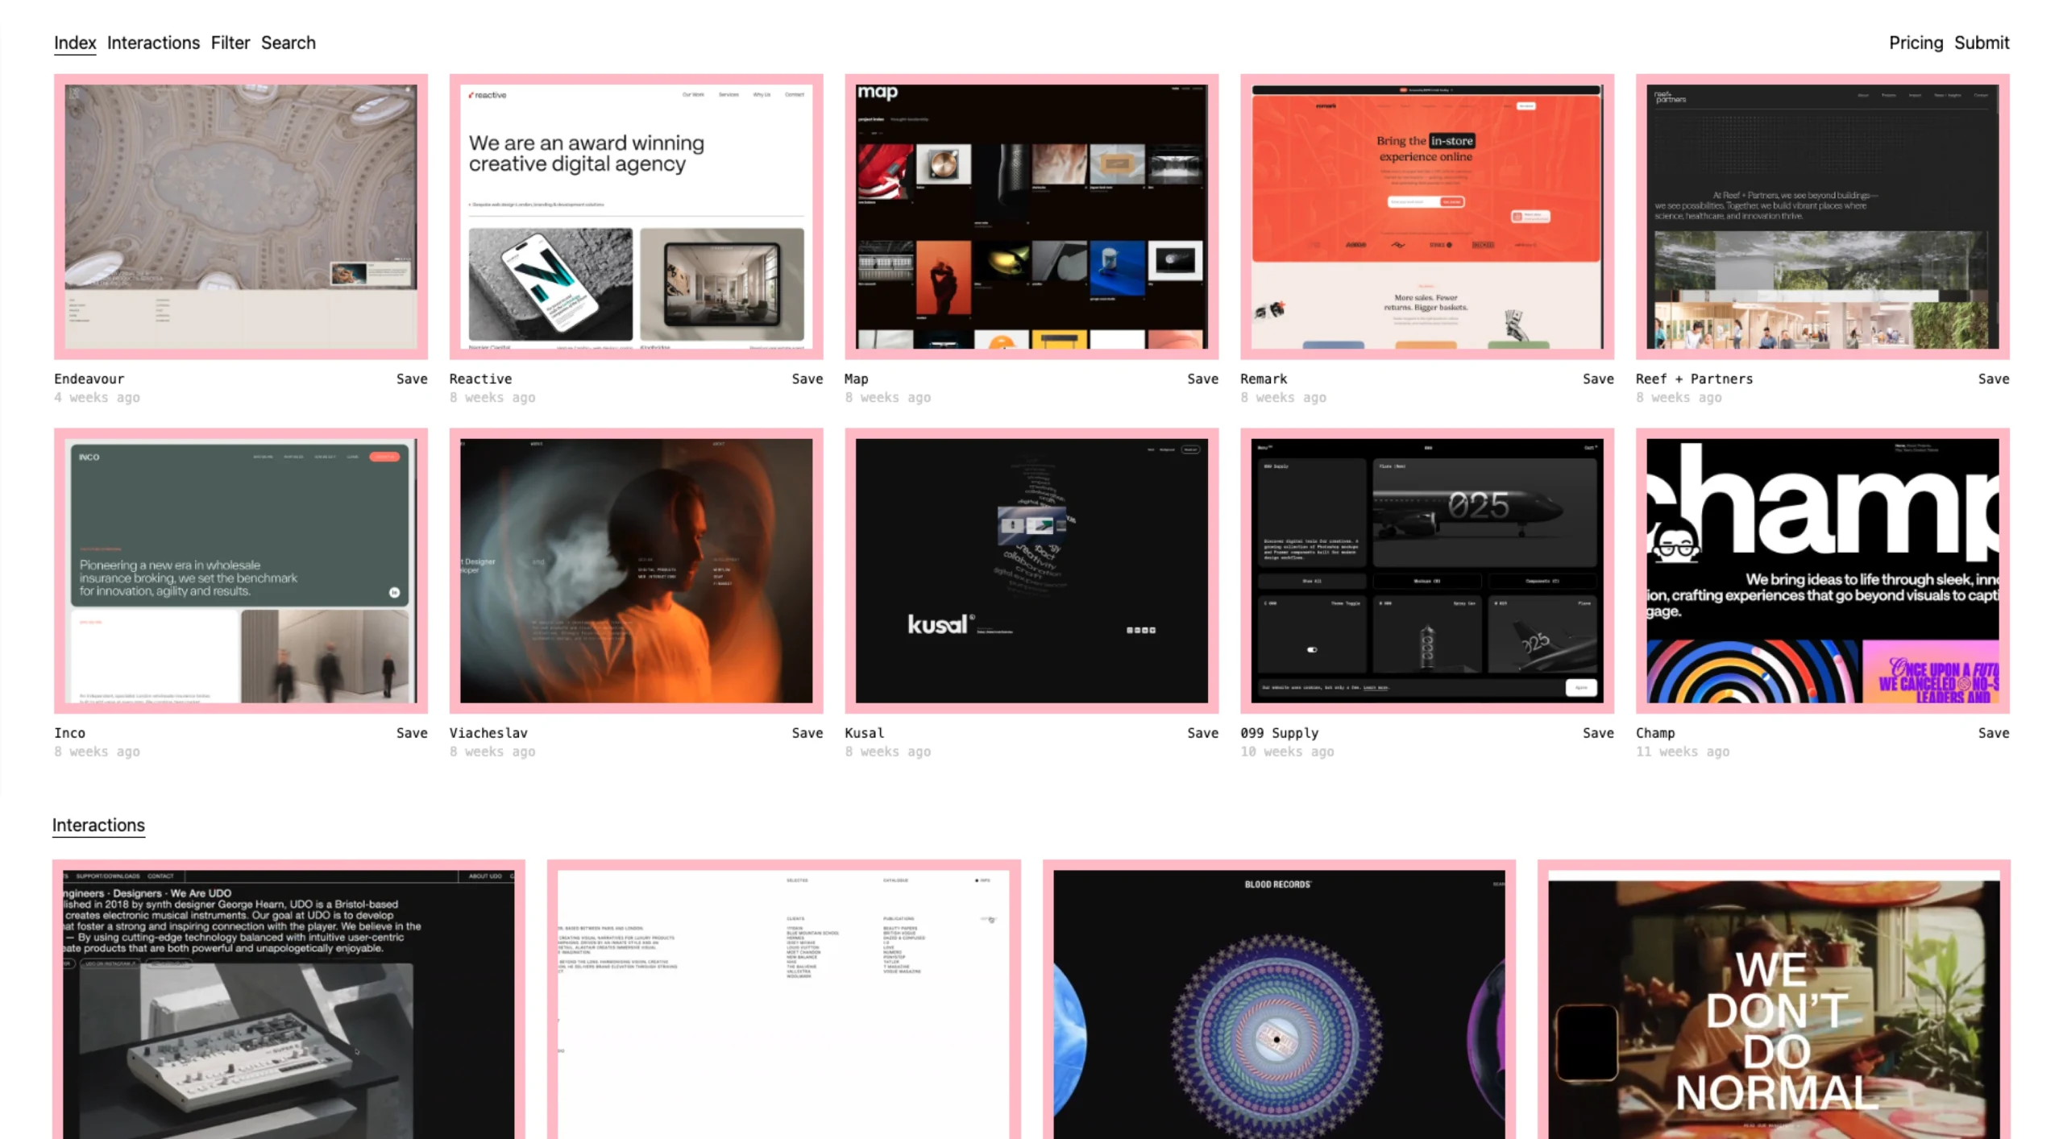Open the Kusal dark thumbnail
The height and width of the screenshot is (1139, 2063).
coord(1031,570)
